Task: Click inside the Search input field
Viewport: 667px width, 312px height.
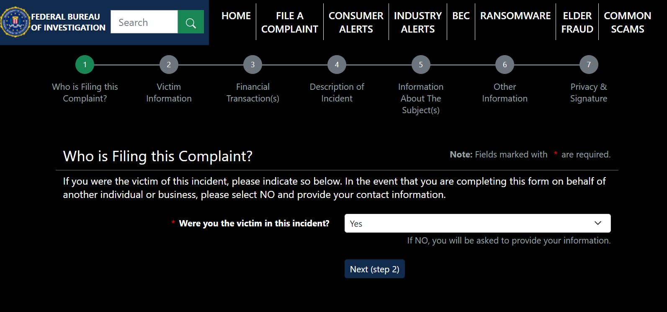Action: (144, 22)
